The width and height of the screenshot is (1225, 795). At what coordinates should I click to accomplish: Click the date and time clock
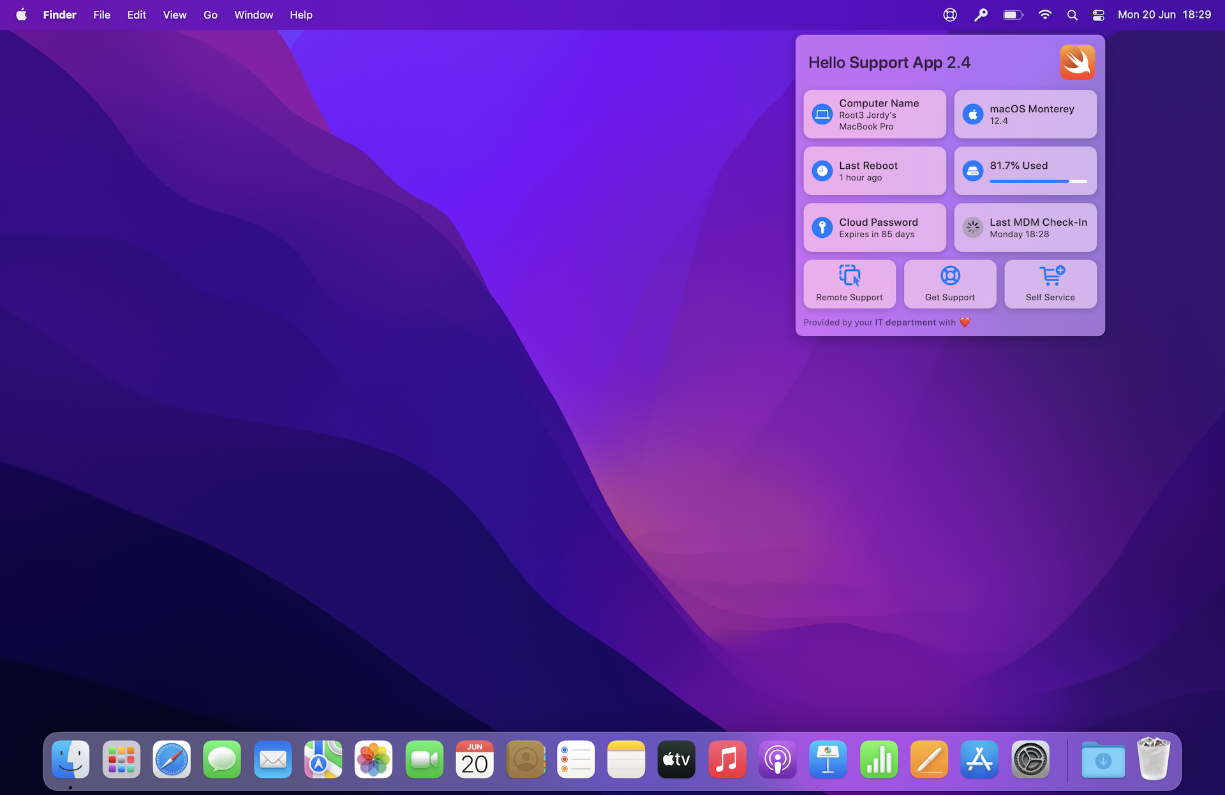[1164, 15]
